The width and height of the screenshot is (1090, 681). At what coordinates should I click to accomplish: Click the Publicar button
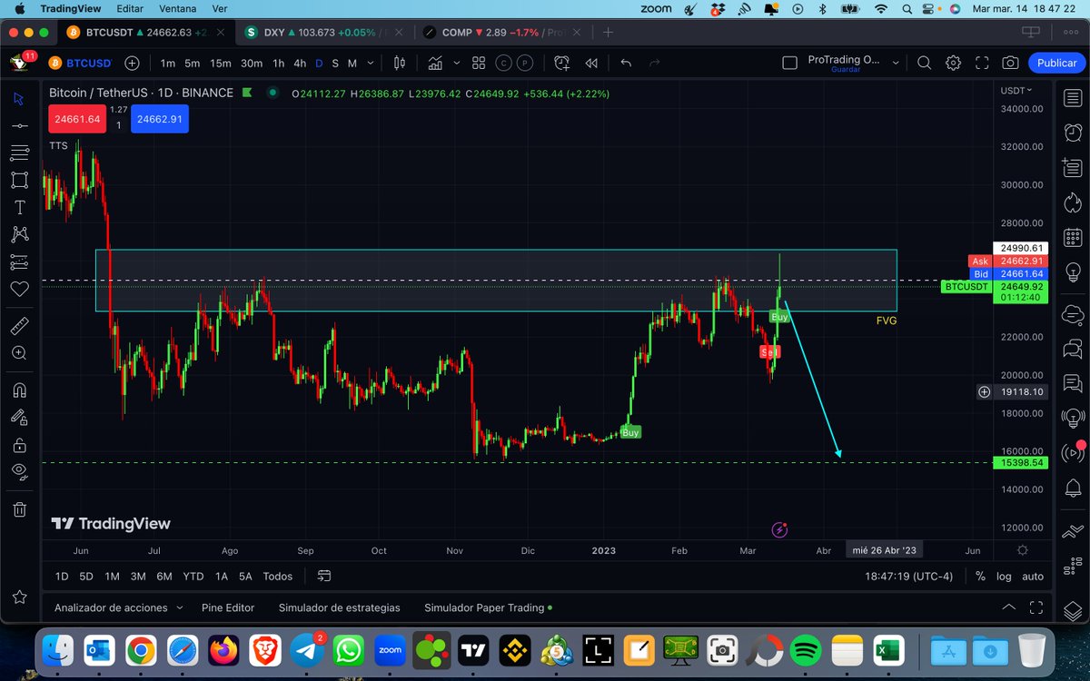tap(1055, 63)
